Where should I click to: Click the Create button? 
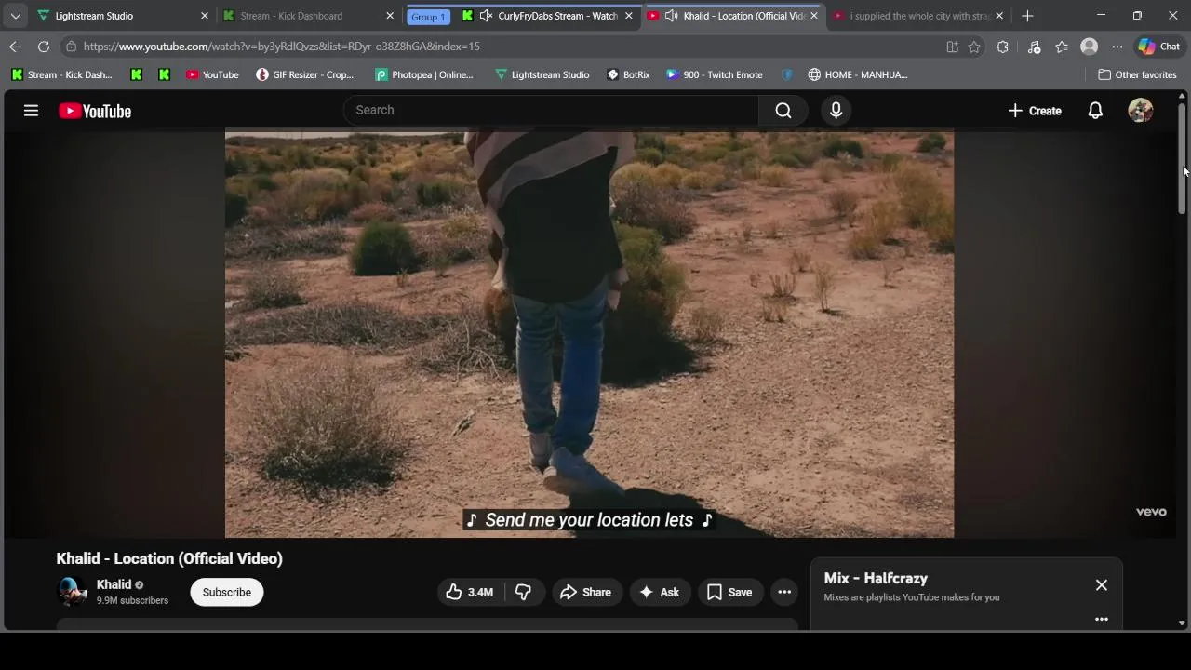click(x=1035, y=111)
